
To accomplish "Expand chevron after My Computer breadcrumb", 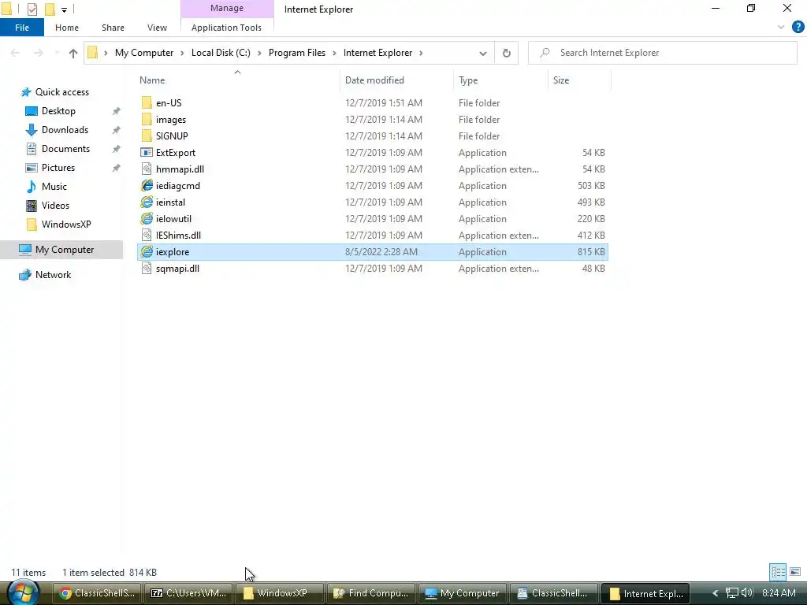I will pyautogui.click(x=182, y=53).
